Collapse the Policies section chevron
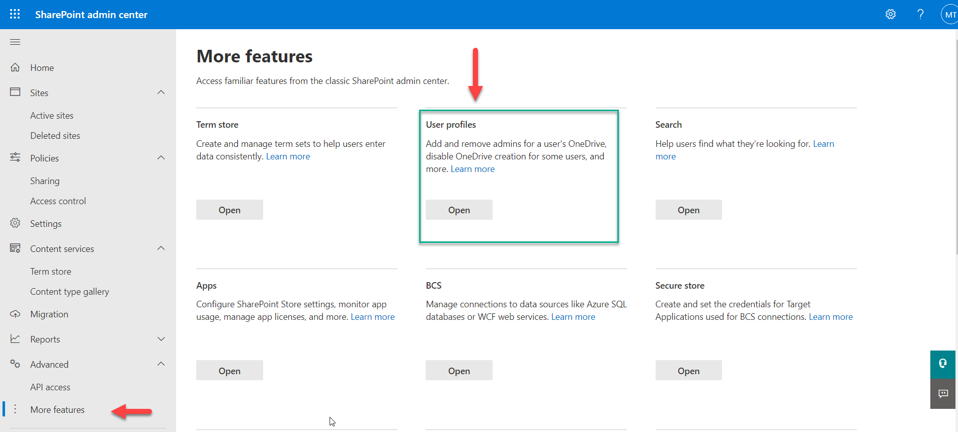 pos(161,157)
